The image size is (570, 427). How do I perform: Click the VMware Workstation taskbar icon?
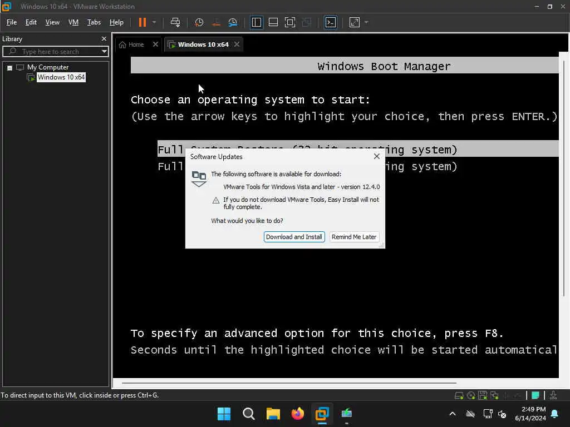point(322,414)
